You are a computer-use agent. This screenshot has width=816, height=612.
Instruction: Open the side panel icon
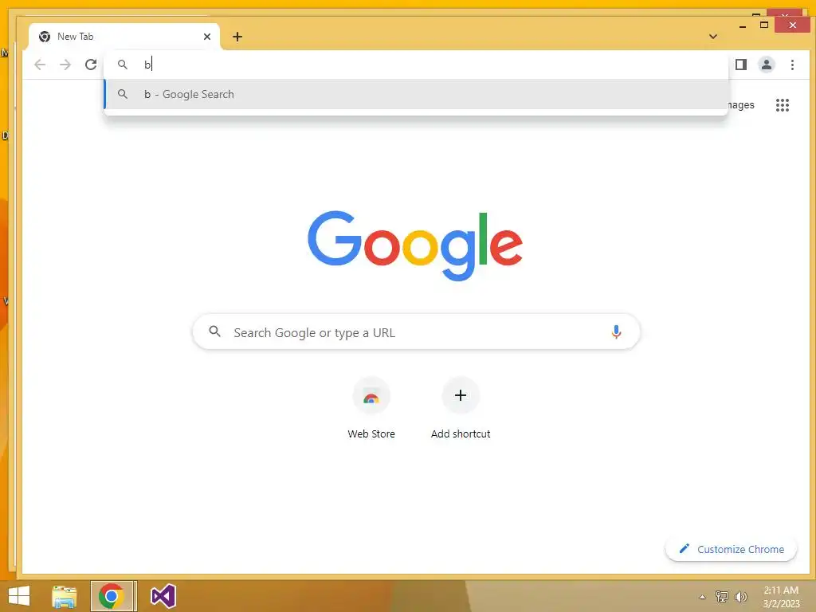pyautogui.click(x=741, y=65)
